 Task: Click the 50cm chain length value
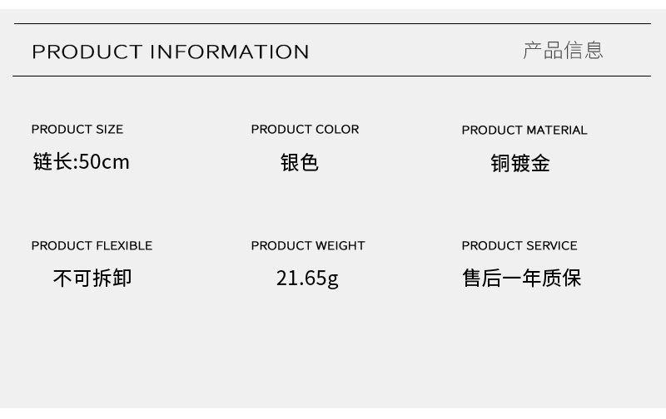pyautogui.click(x=105, y=161)
